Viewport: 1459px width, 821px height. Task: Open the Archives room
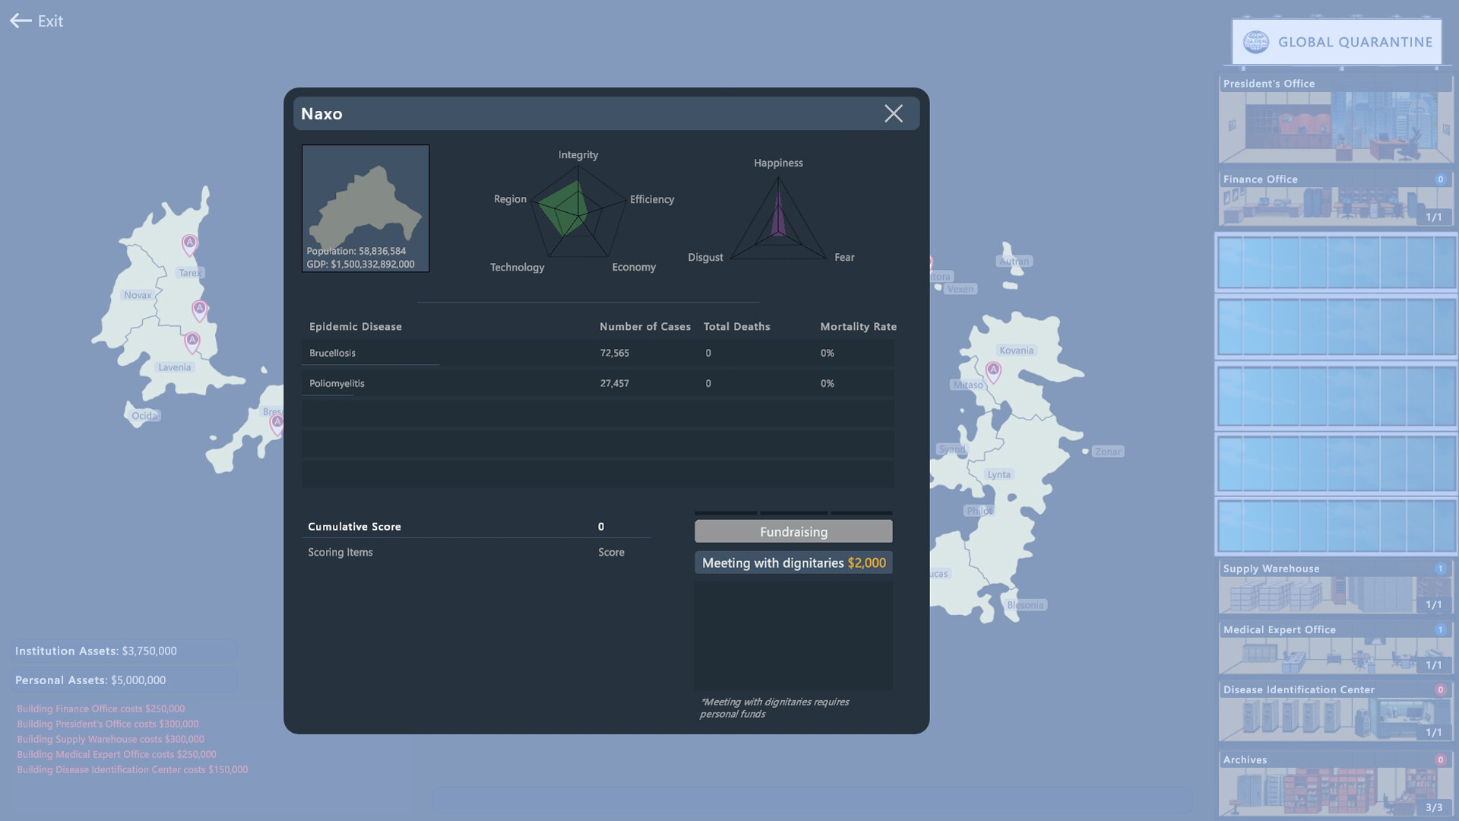[x=1335, y=785]
